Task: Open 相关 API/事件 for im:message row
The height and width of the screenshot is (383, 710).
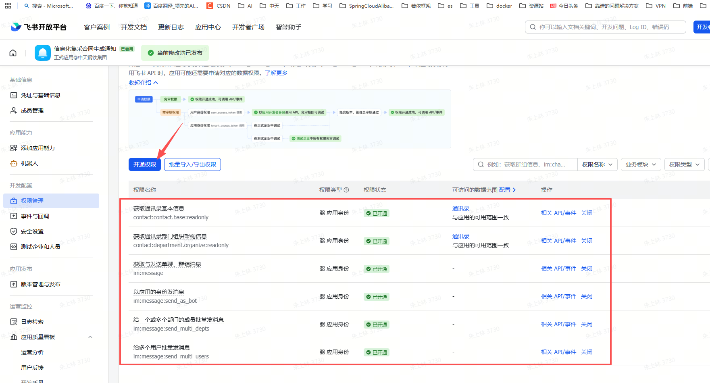Action: point(558,269)
